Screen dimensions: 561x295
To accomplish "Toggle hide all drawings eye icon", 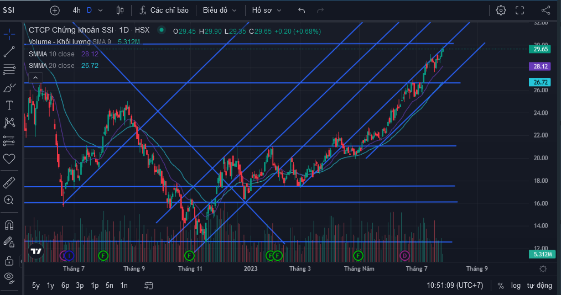I will [x=9, y=277].
